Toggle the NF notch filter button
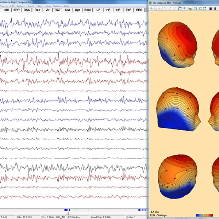Screen dimensions: 219x219 tap(118, 10)
